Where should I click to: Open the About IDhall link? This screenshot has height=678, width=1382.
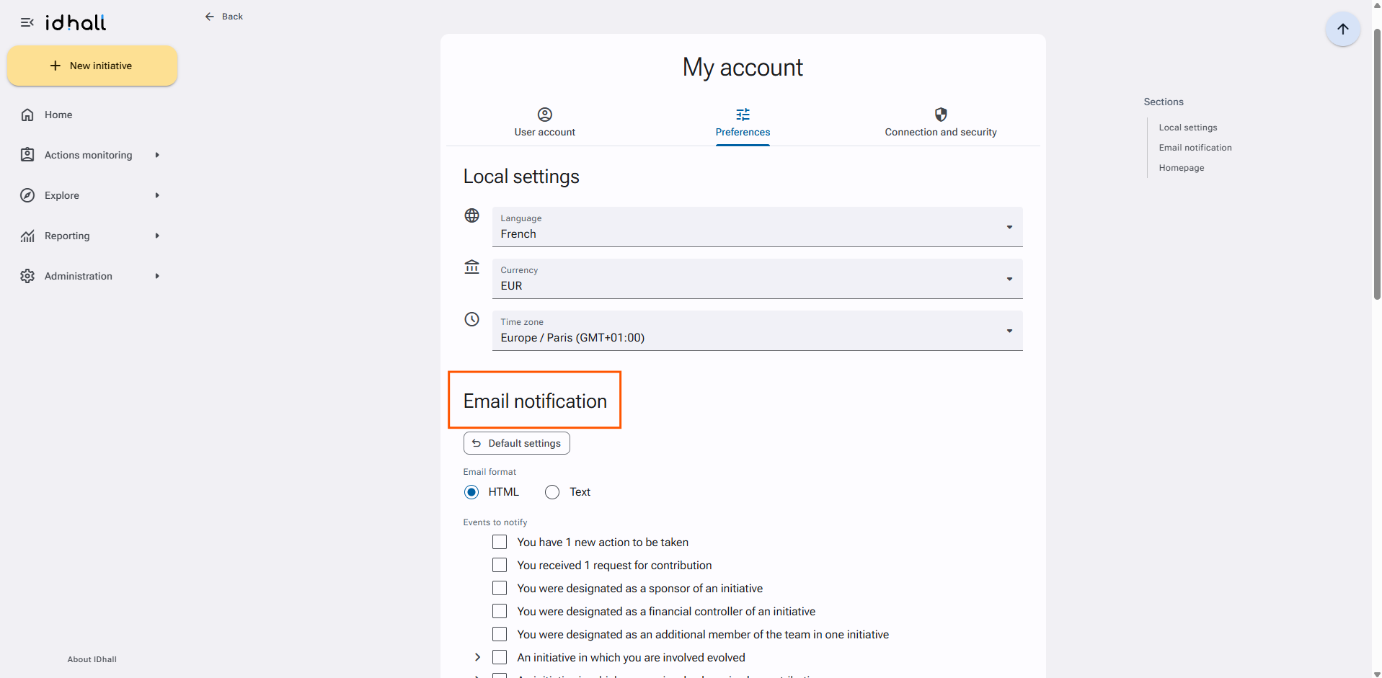[92, 659]
